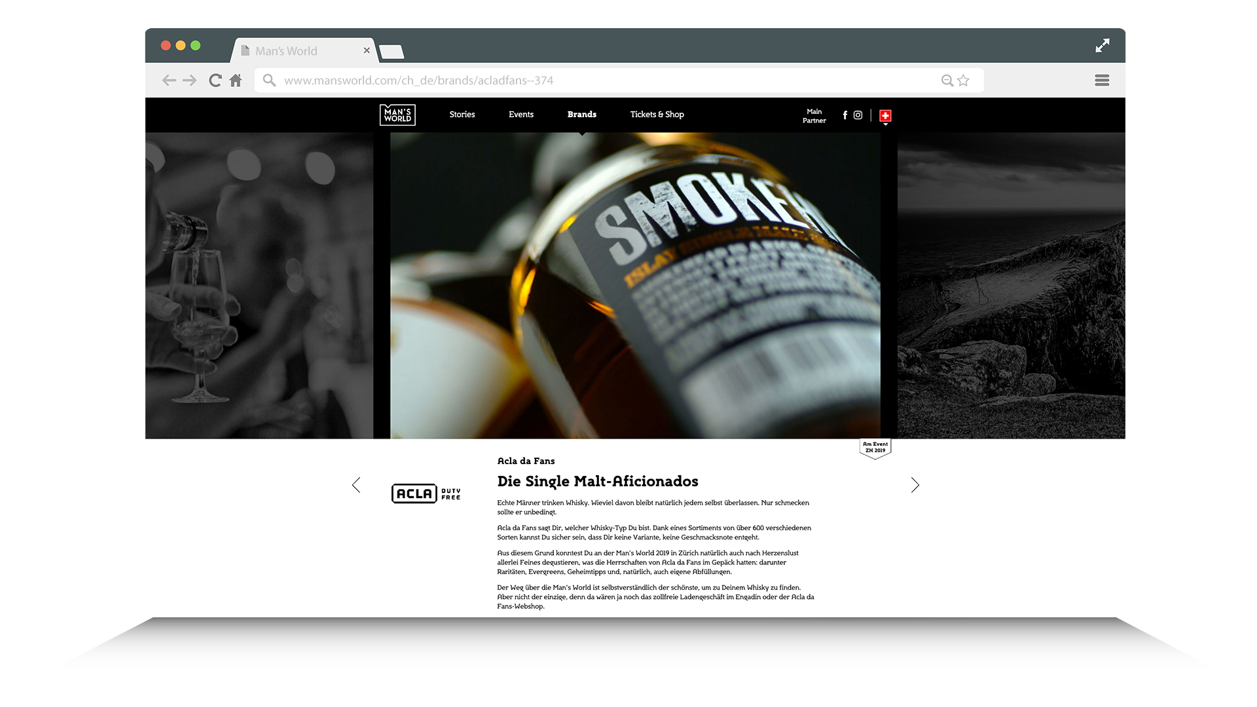
Task: Open the browser hamburger menu
Action: [1102, 81]
